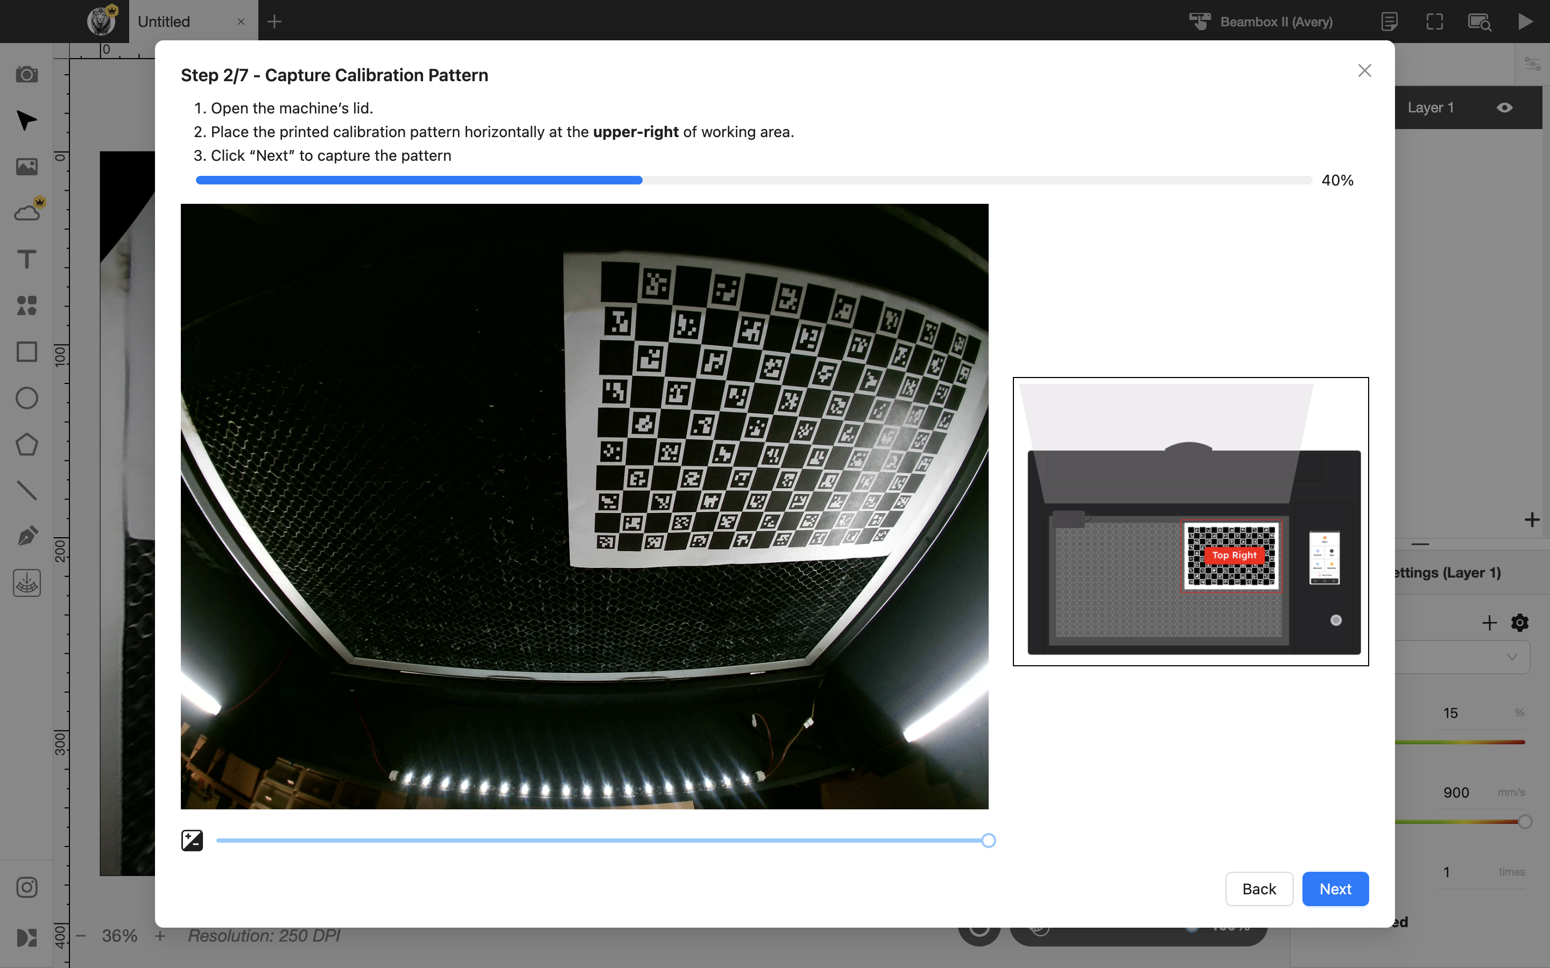Screen dimensions: 1550x968
Task: Click the exposure adjustment icon
Action: pos(192,840)
